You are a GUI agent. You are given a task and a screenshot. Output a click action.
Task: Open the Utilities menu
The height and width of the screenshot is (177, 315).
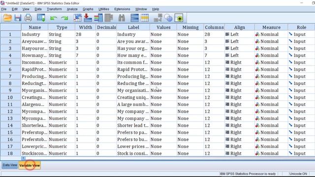(x=104, y=9)
